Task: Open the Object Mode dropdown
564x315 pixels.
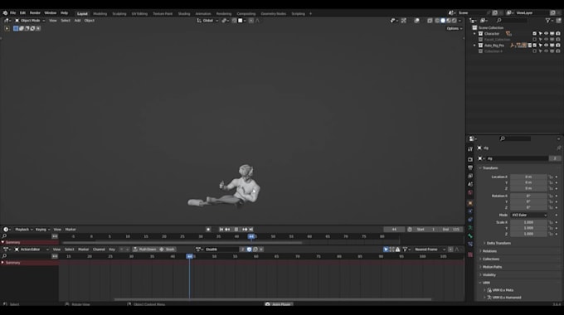Action: (30, 21)
